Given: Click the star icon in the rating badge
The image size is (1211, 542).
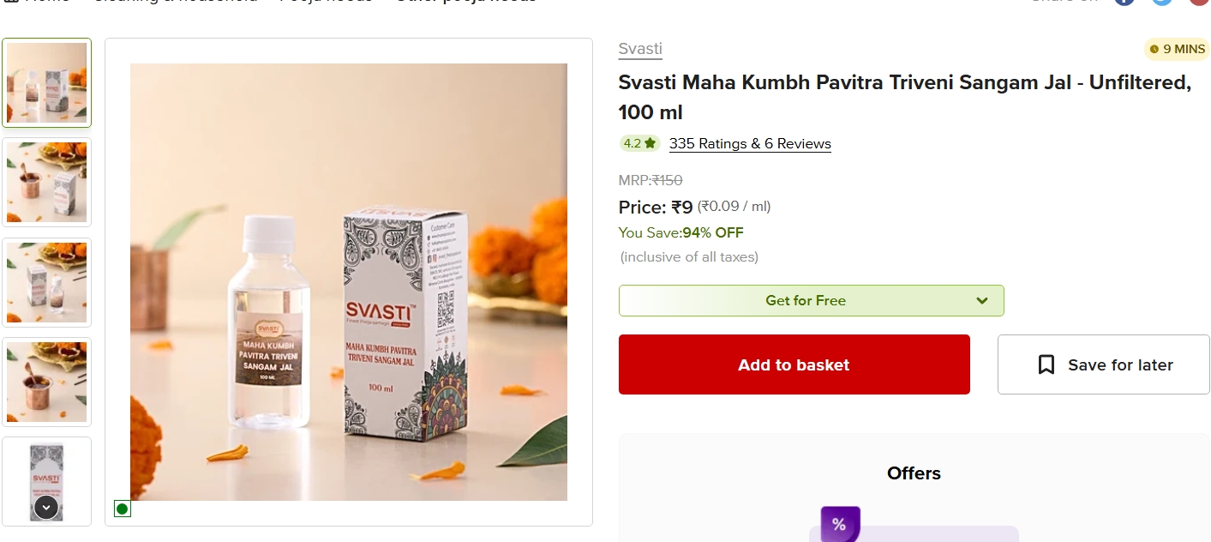Looking at the screenshot, I should 649,143.
